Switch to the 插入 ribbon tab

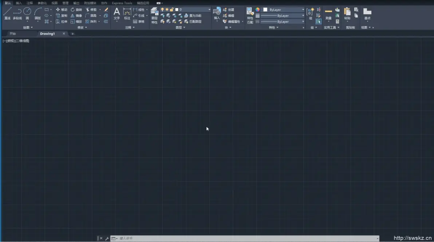point(19,3)
